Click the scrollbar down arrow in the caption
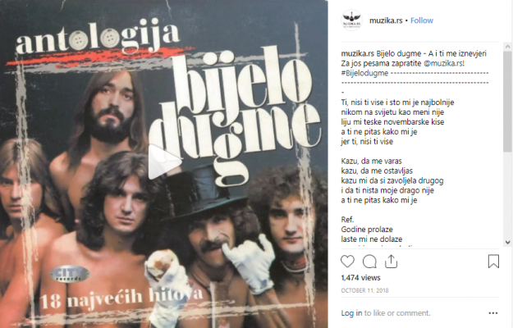The height and width of the screenshot is (328, 513). tap(507, 242)
